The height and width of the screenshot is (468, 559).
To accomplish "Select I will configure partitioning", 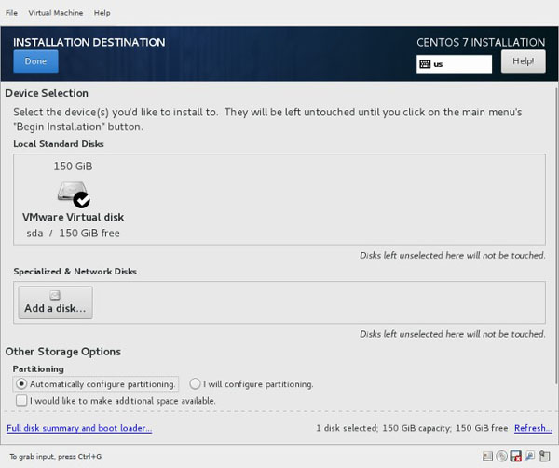I will (252, 384).
